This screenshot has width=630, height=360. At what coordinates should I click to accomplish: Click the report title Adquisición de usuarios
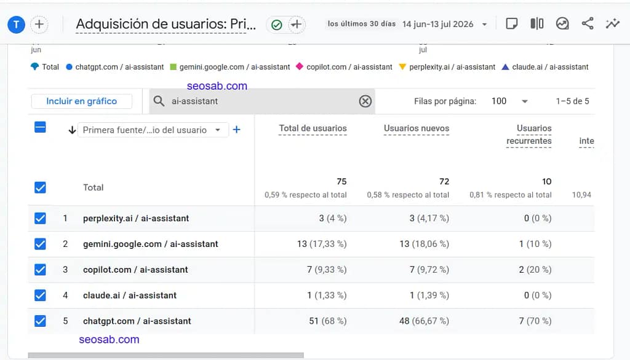[x=165, y=24]
